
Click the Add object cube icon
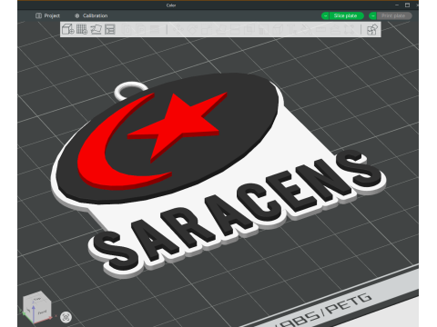[x=68, y=29]
